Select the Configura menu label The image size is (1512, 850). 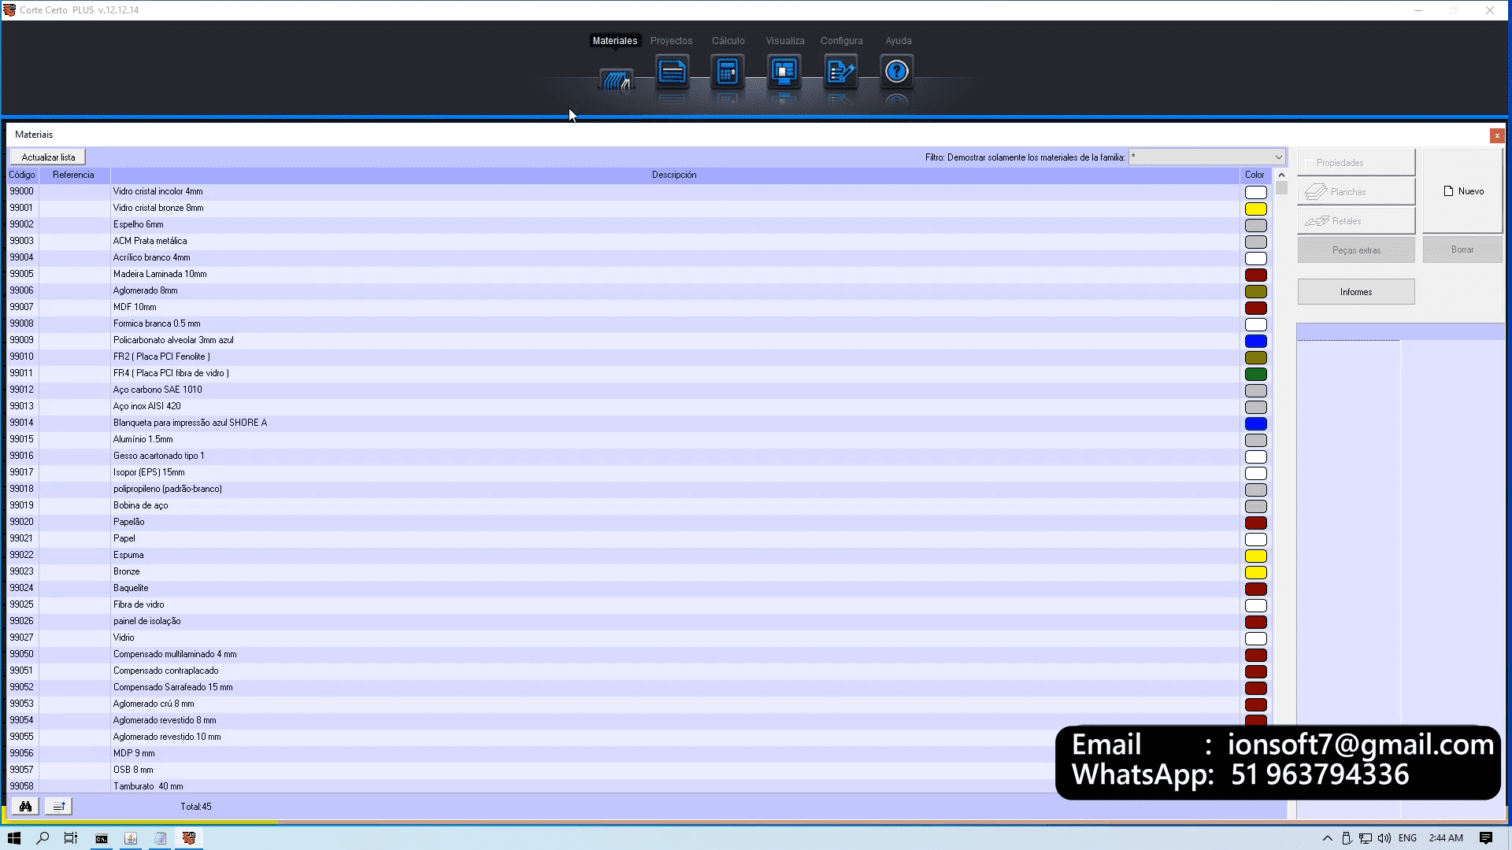pyautogui.click(x=841, y=41)
